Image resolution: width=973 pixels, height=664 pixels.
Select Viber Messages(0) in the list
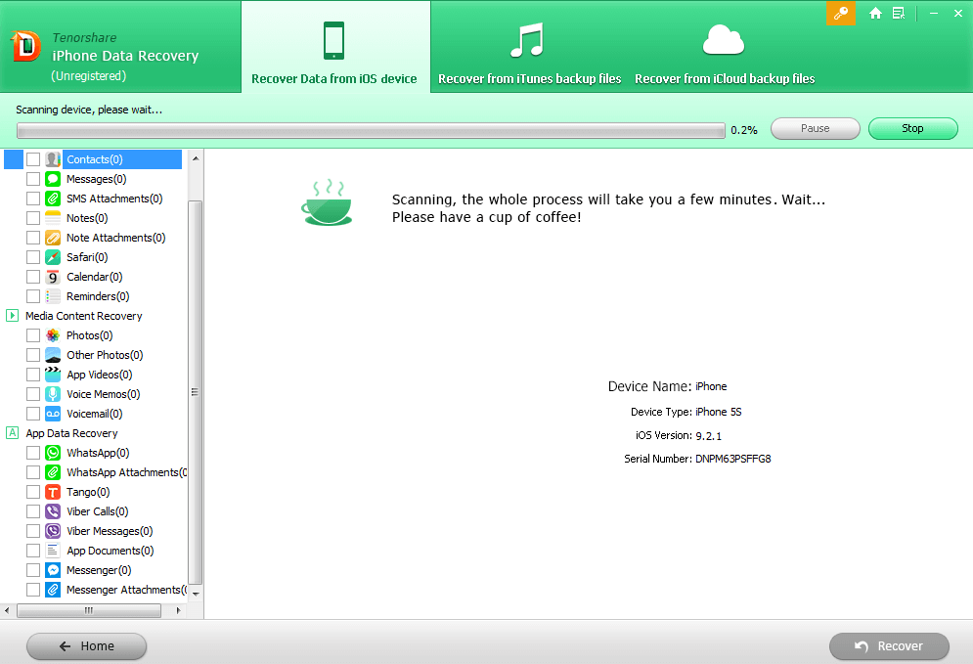coord(110,531)
